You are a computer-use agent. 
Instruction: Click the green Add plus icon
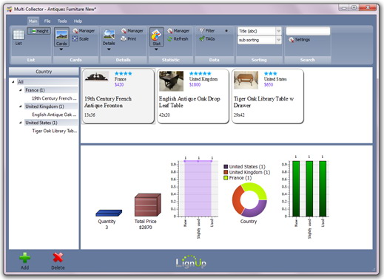coord(24,258)
